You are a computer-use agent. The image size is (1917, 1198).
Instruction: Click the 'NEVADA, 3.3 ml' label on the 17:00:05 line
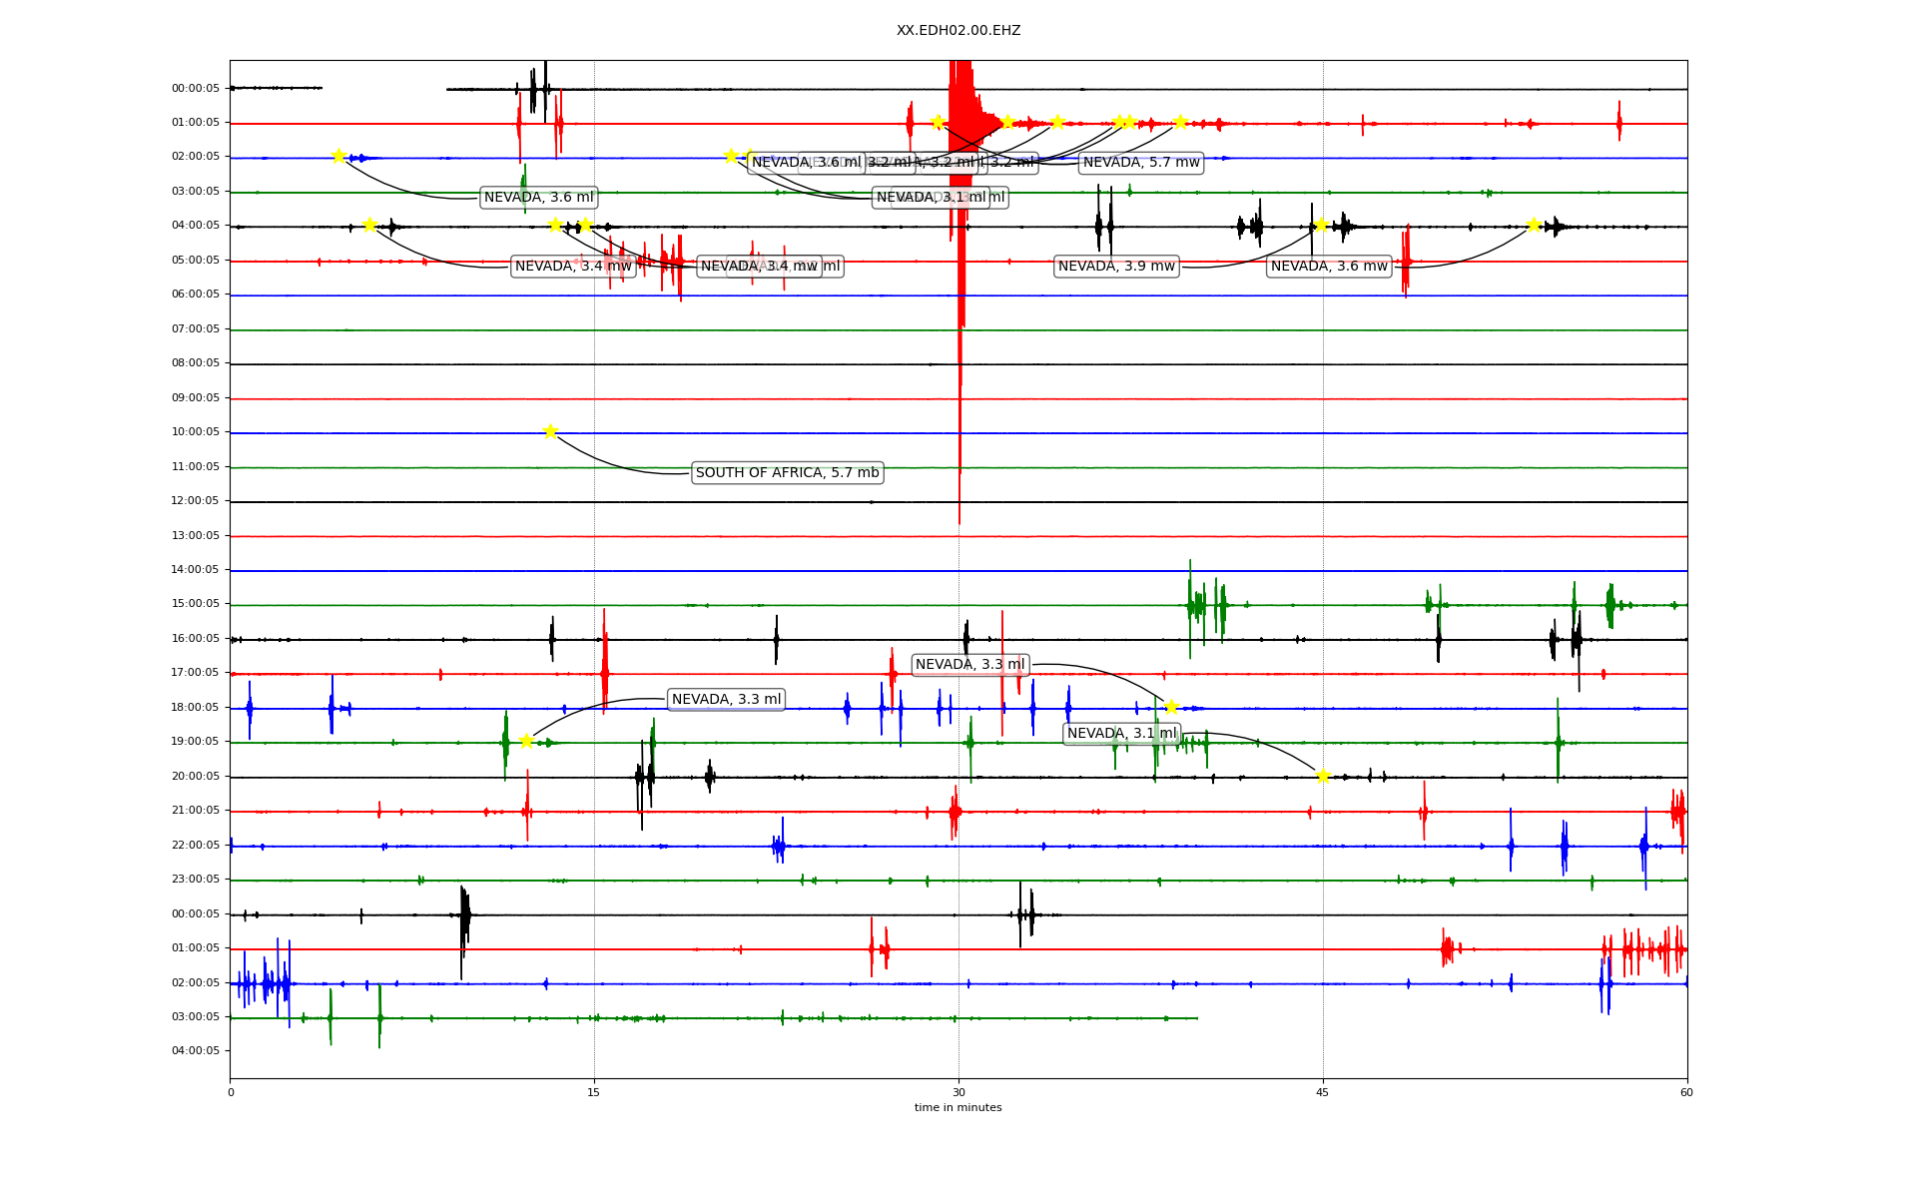point(969,665)
